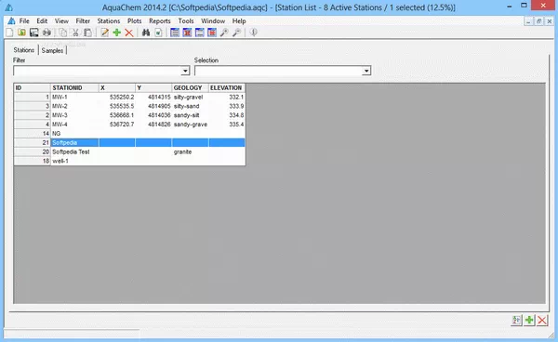Open the Stations menu in the menu bar

click(x=109, y=21)
